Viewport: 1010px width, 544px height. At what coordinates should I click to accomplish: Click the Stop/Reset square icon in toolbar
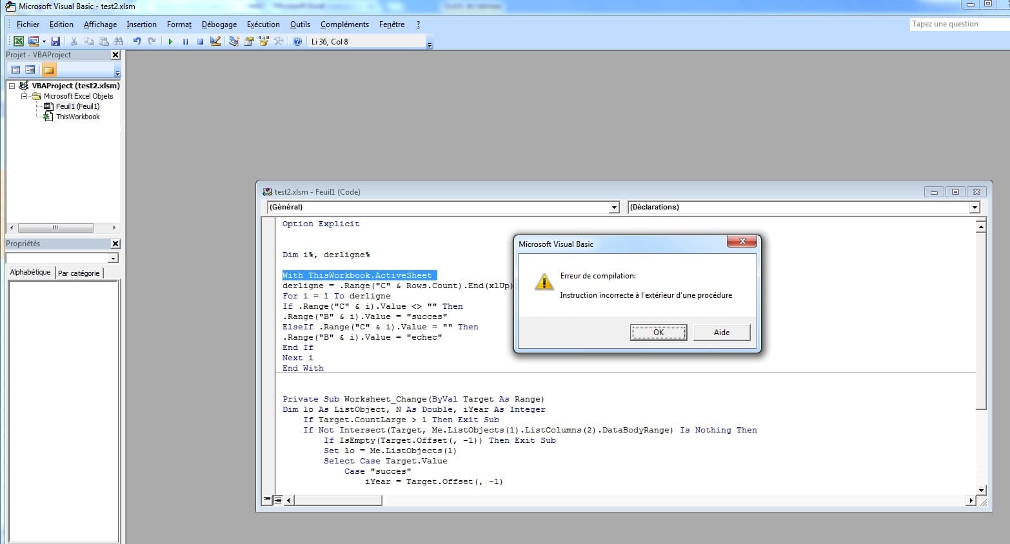[x=200, y=41]
